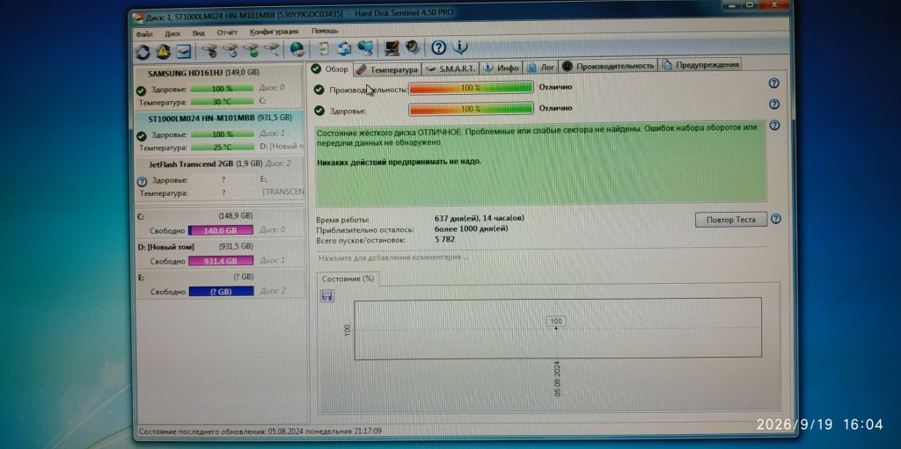
Task: Switch to the Предупреждения tab
Action: click(x=700, y=64)
